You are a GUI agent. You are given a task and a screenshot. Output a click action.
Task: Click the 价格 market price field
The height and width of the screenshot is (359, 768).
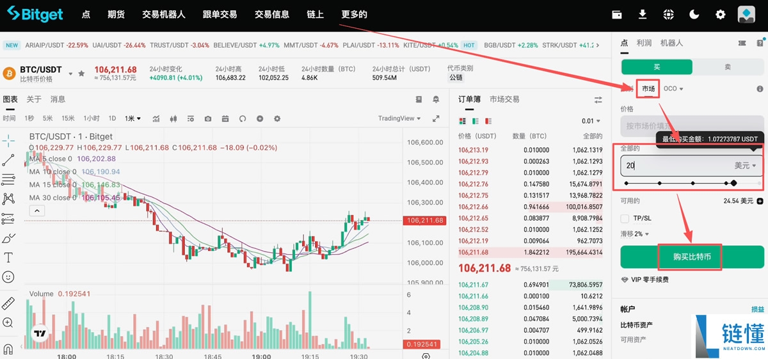tap(692, 126)
